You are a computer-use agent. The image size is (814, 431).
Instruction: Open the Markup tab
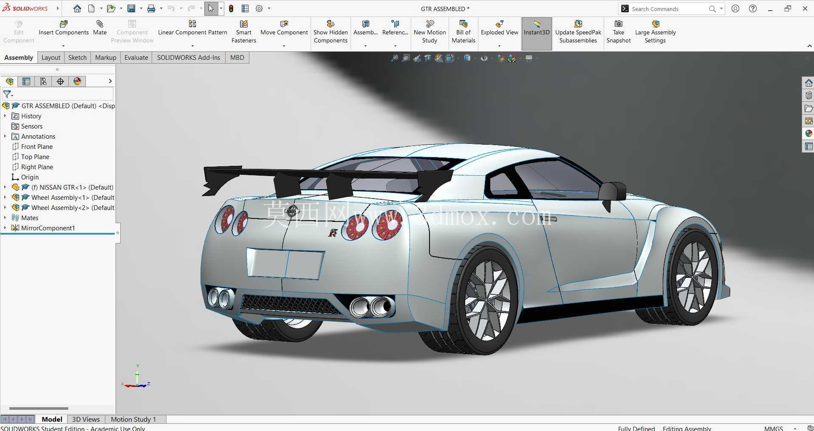point(105,58)
